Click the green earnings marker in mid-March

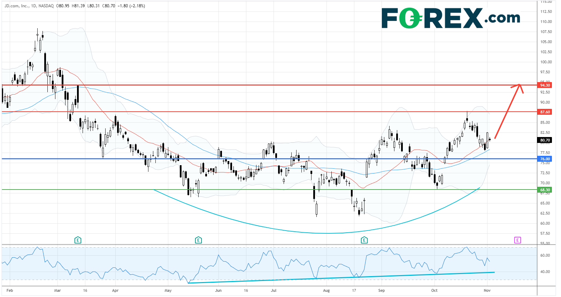(78, 240)
